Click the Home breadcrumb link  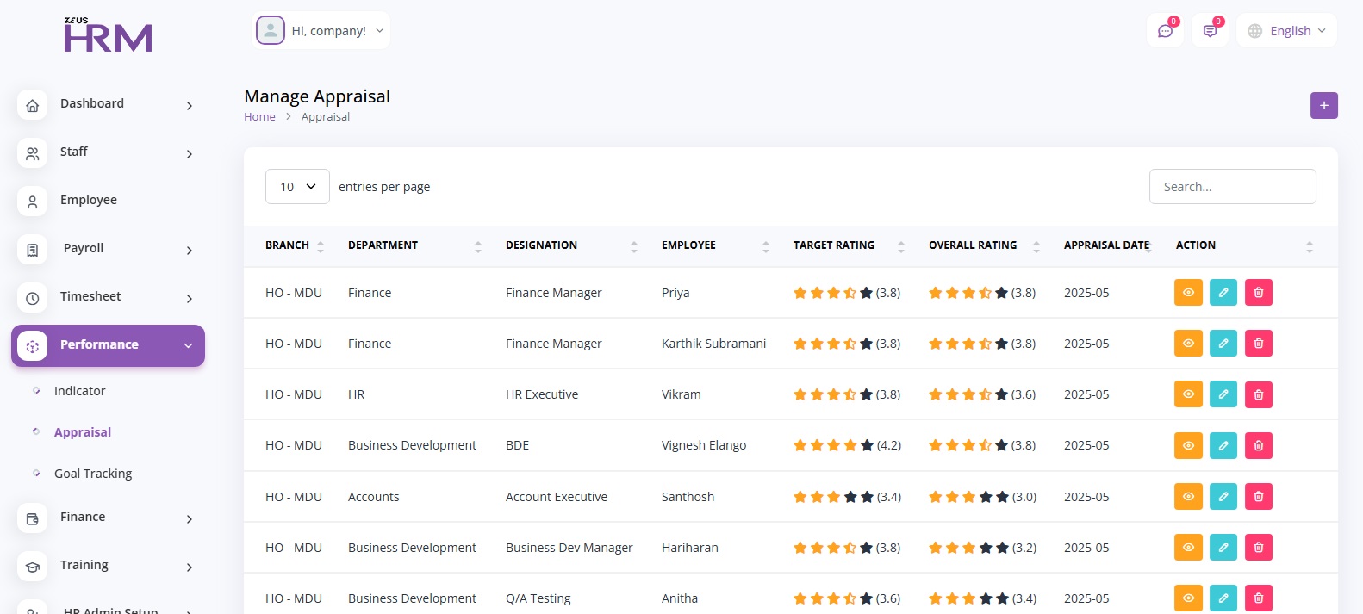[259, 117]
